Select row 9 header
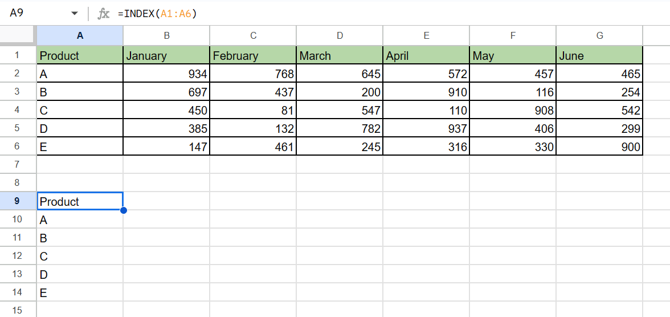This screenshot has width=670, height=317. tap(18, 201)
